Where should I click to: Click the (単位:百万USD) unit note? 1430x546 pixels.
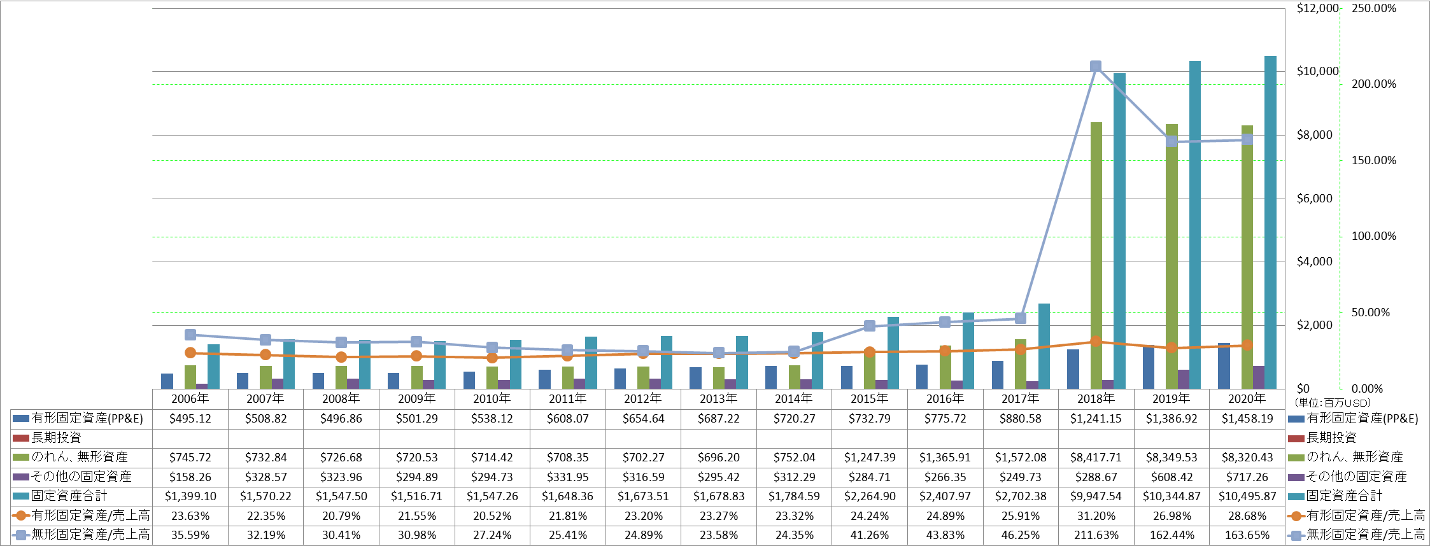(1332, 403)
